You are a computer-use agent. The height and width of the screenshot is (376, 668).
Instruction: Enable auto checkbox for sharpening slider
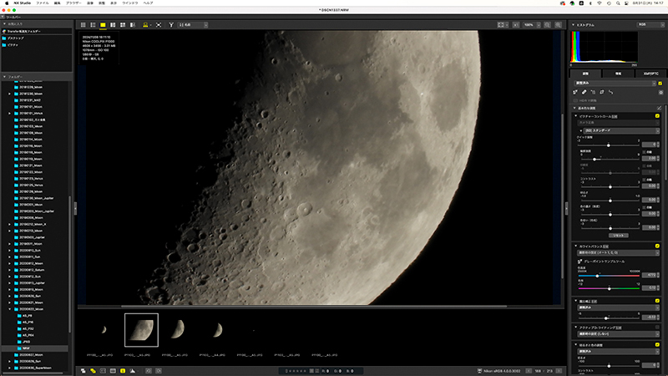coord(645,152)
